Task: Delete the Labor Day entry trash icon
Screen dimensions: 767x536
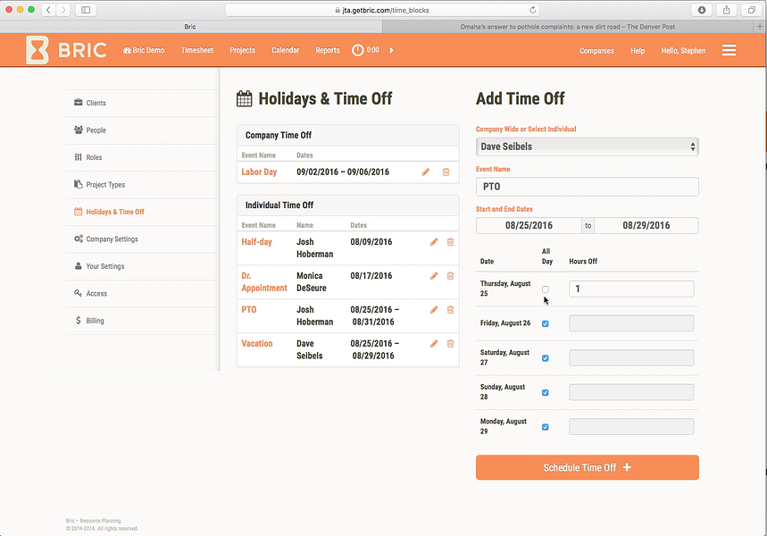Action: tap(446, 172)
